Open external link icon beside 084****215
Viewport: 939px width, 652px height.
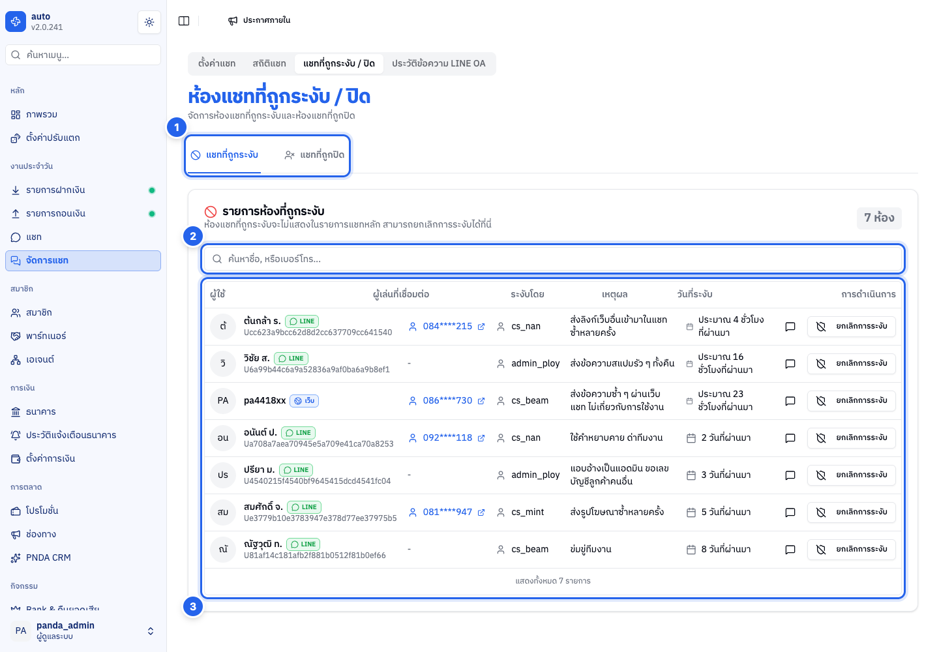(481, 327)
